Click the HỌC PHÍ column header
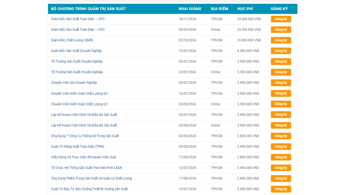 click(245, 9)
